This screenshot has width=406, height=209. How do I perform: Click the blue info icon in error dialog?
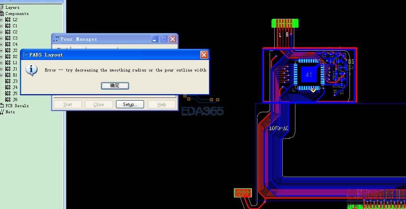[x=31, y=70]
